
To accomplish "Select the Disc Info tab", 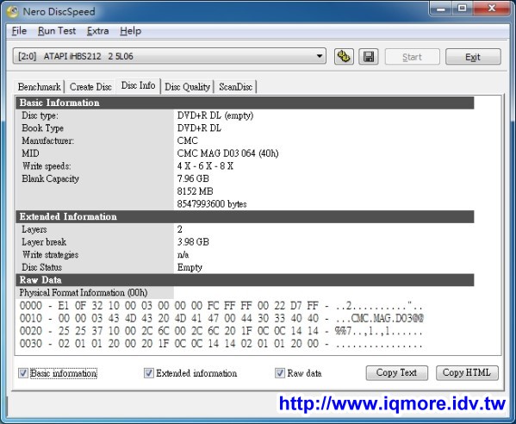I will click(138, 85).
